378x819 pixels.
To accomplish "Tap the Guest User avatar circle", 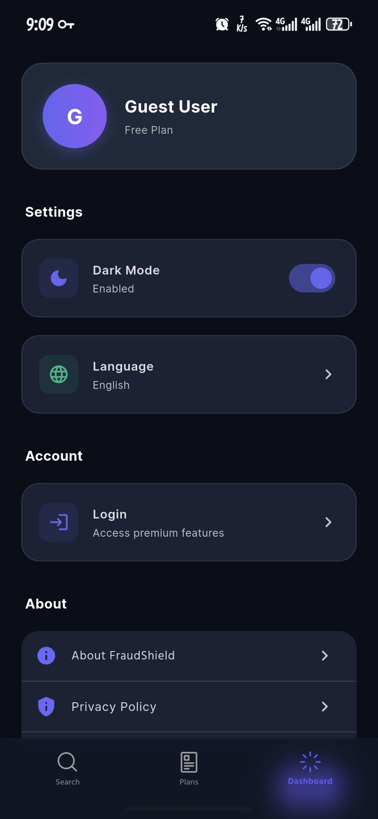I will tap(75, 116).
